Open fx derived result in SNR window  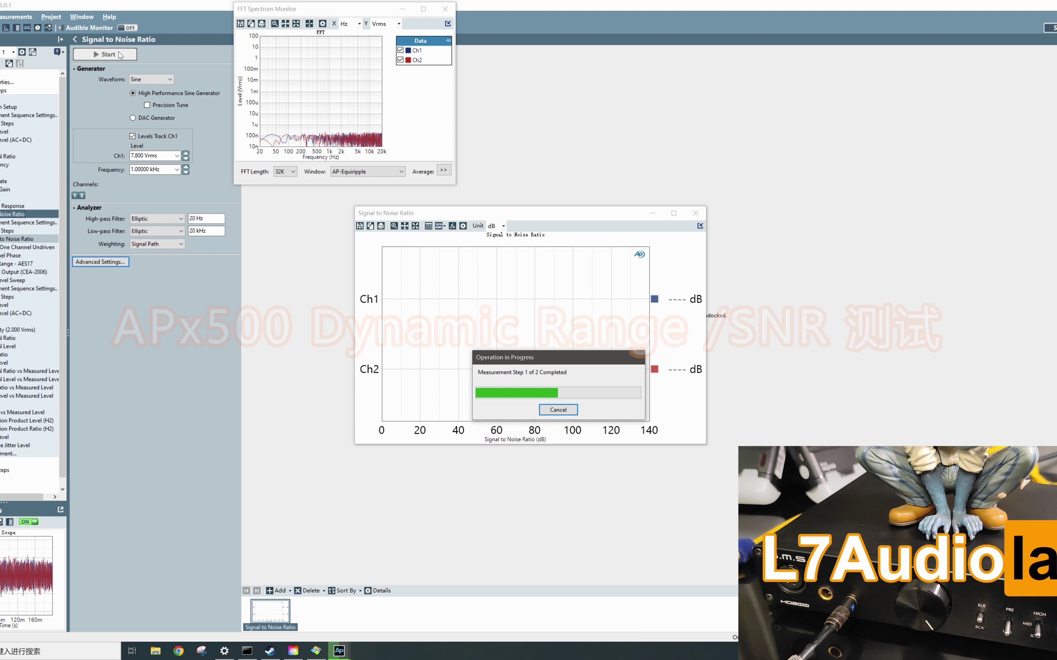pos(452,226)
